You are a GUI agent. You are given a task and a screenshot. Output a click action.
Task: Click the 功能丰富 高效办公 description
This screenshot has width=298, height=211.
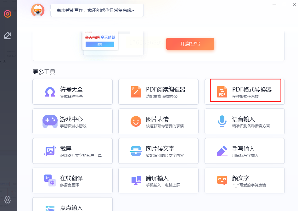click(162, 97)
